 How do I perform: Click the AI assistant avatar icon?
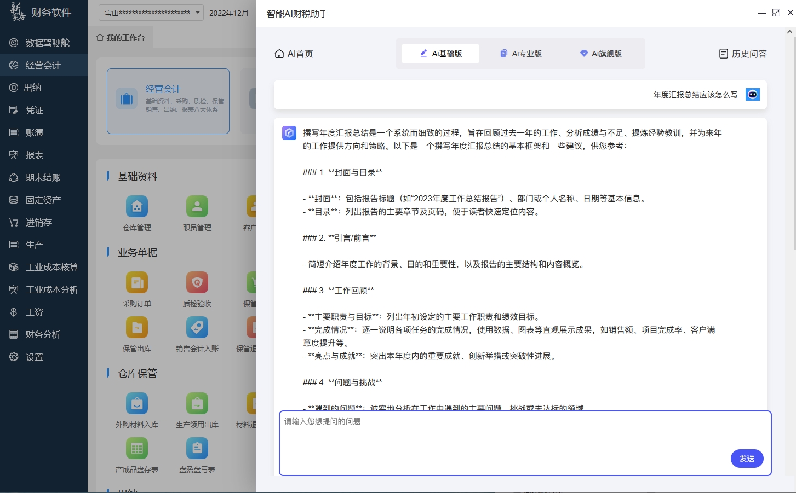click(289, 133)
